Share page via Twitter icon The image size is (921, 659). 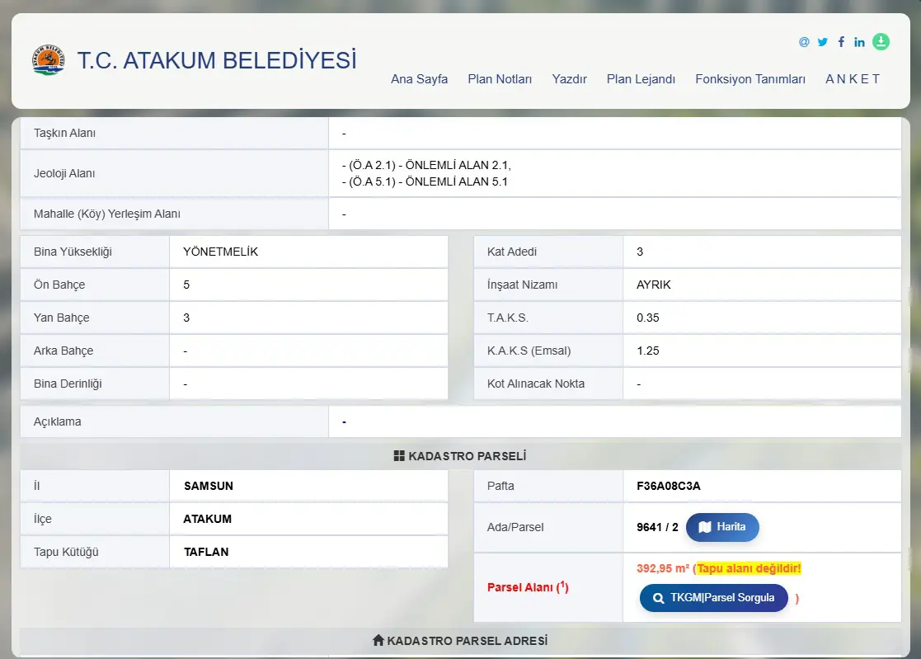[x=822, y=42]
